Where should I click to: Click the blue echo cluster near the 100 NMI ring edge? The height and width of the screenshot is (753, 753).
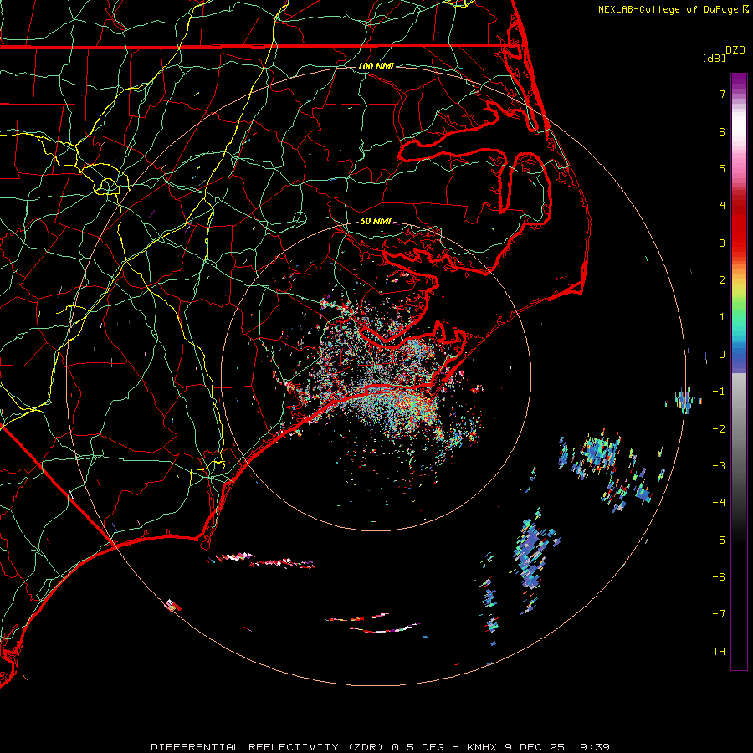[x=684, y=400]
